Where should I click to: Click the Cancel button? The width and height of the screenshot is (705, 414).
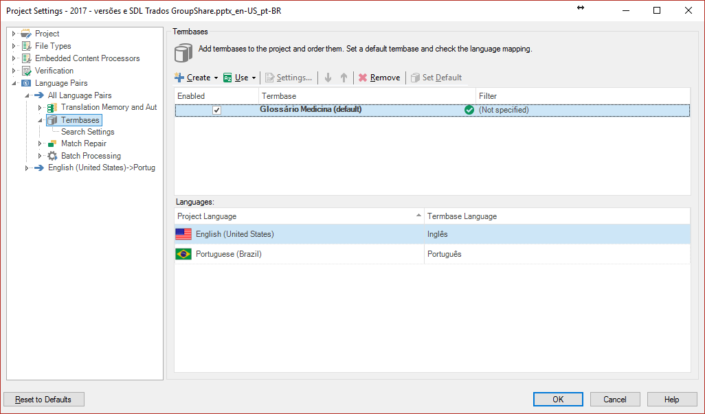pyautogui.click(x=614, y=399)
